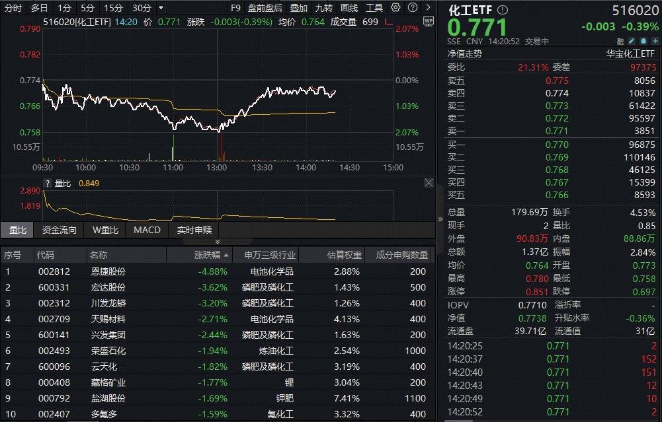Click the info icon beside 化工ETF title
The image size is (662, 422).
[503, 10]
